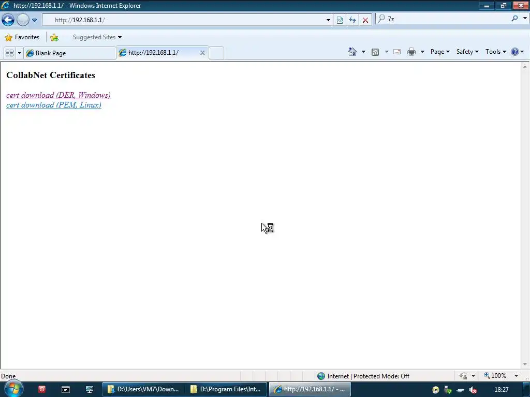The image size is (530, 397).
Task: Click Internet | Protected Mode: Off status
Action: [368, 376]
